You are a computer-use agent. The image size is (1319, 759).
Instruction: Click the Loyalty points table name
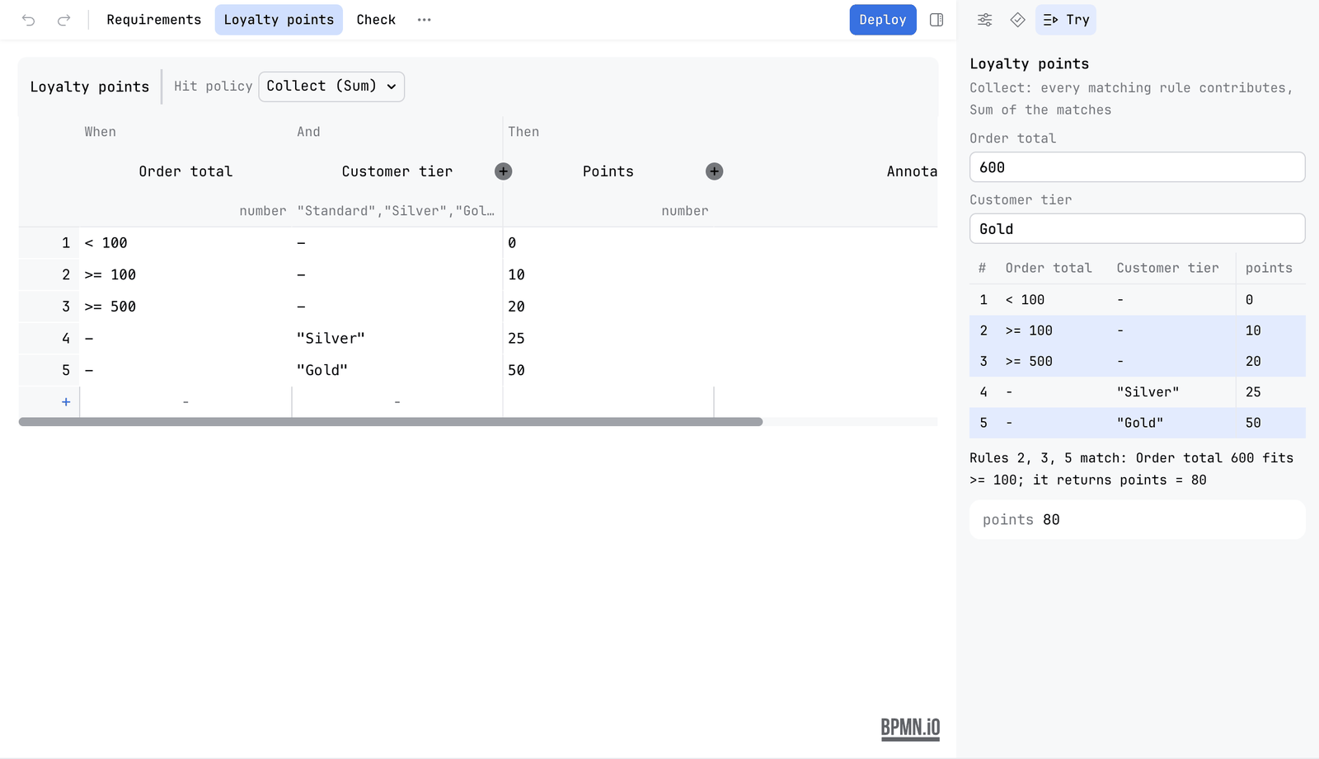click(x=90, y=87)
